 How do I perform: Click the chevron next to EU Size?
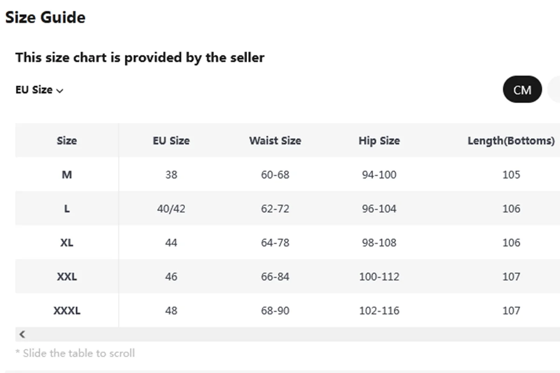(x=60, y=90)
